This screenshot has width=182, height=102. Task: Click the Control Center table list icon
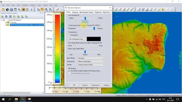(10, 17)
